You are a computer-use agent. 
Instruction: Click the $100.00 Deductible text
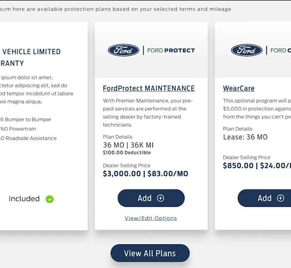click(127, 153)
